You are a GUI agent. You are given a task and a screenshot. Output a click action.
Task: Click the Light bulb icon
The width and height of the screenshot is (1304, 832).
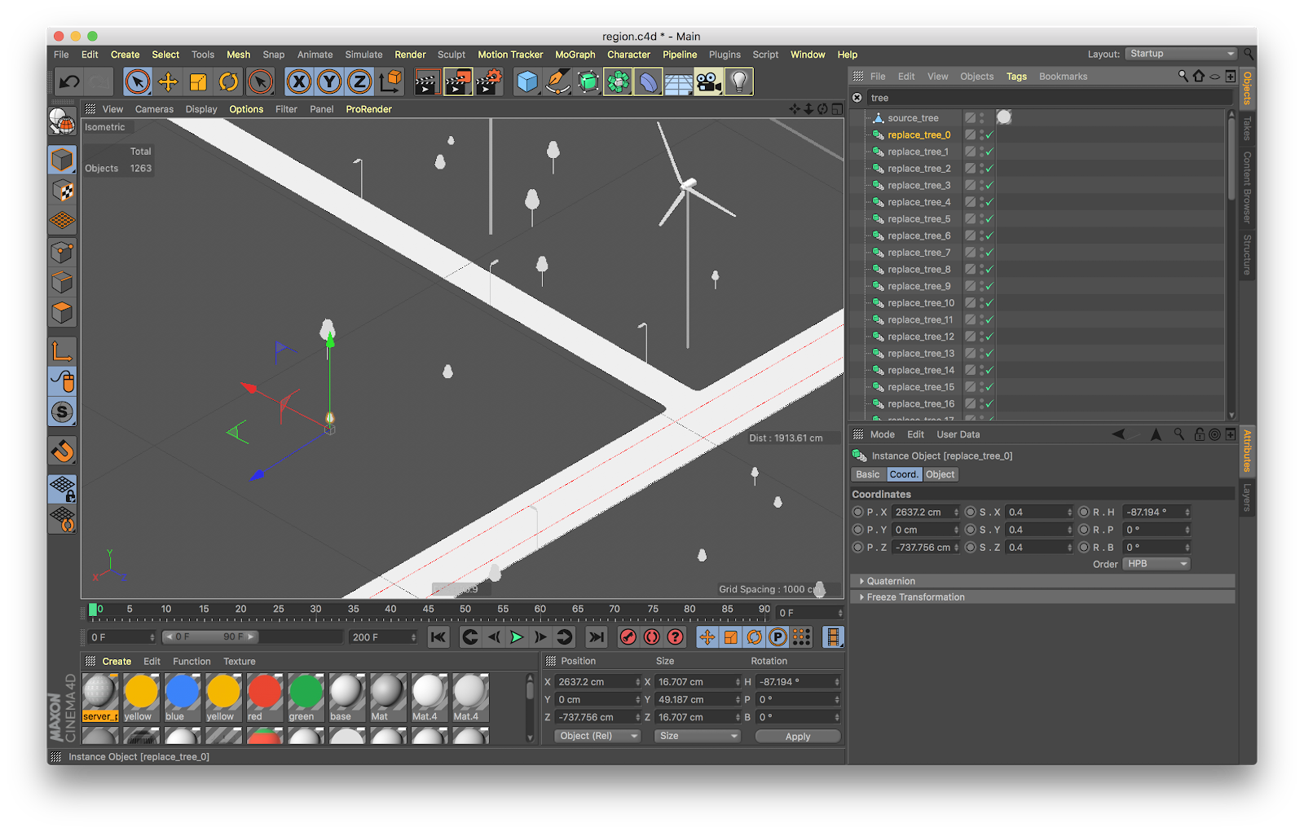pos(738,81)
